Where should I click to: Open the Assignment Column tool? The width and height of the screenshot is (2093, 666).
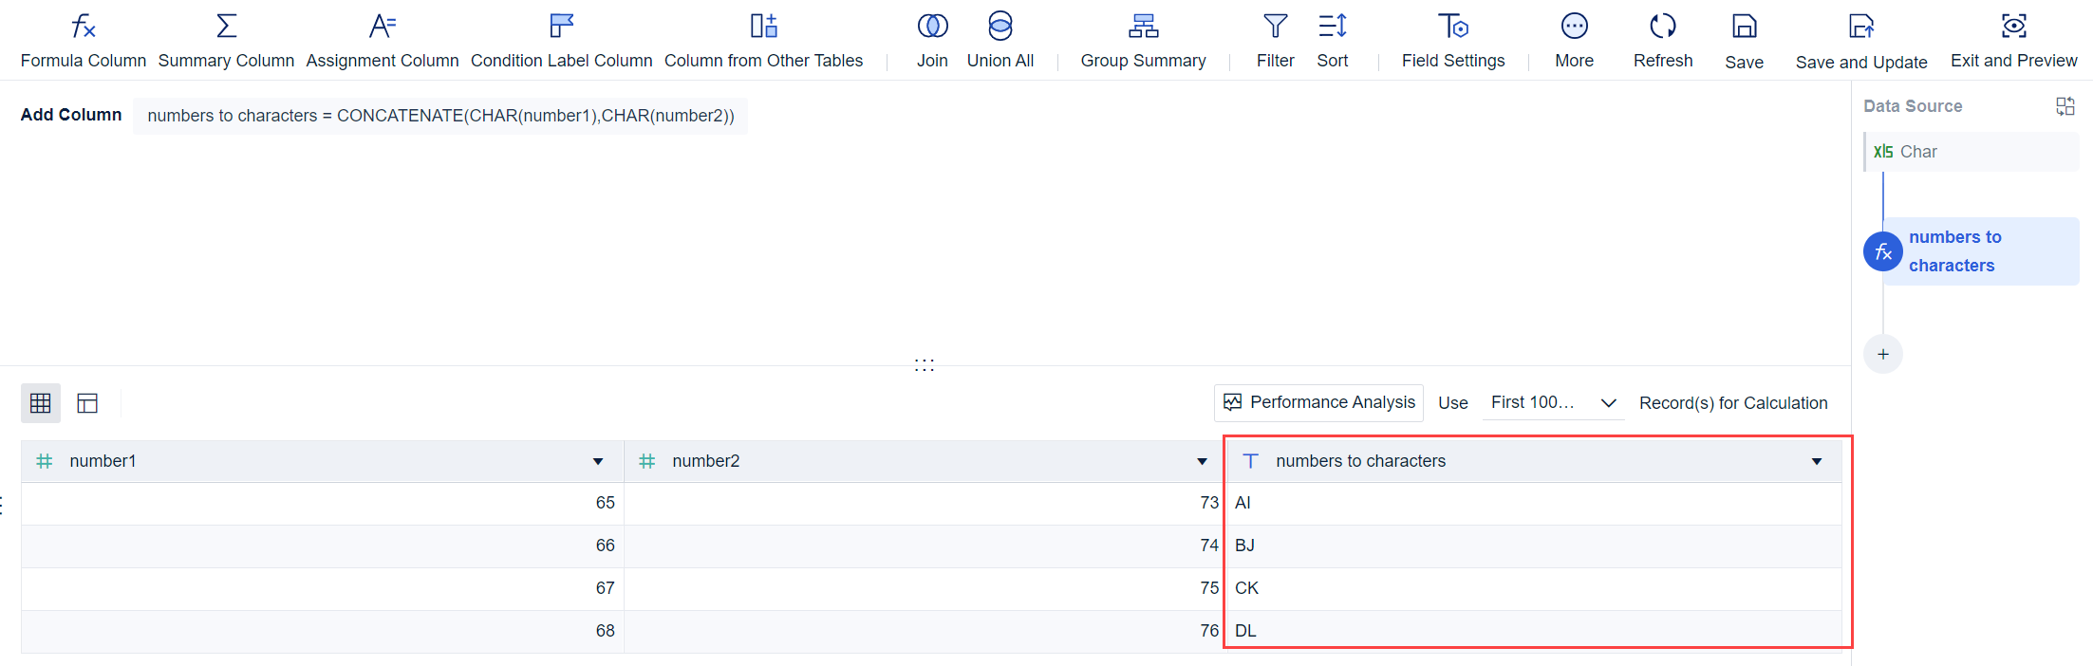click(x=382, y=41)
